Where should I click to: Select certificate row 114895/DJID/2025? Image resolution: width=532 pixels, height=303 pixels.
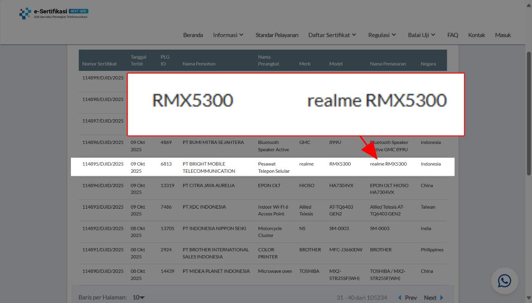(103, 164)
